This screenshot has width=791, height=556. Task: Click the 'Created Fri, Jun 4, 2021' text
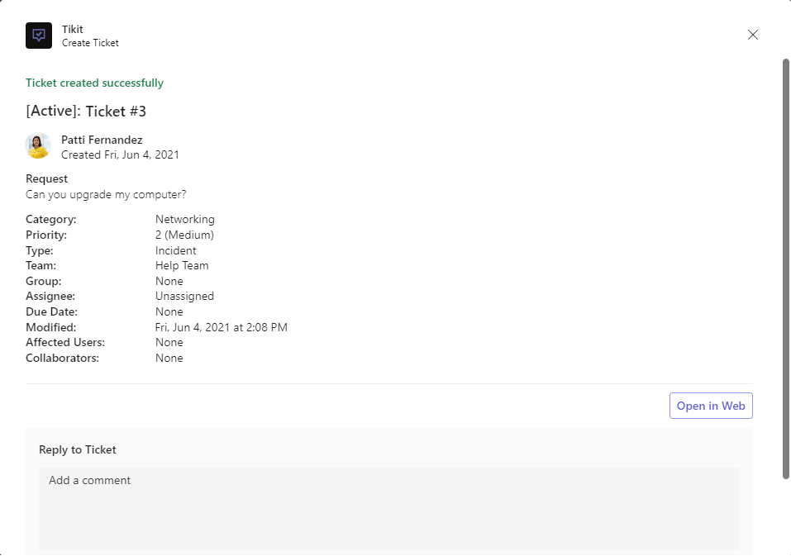coord(120,154)
